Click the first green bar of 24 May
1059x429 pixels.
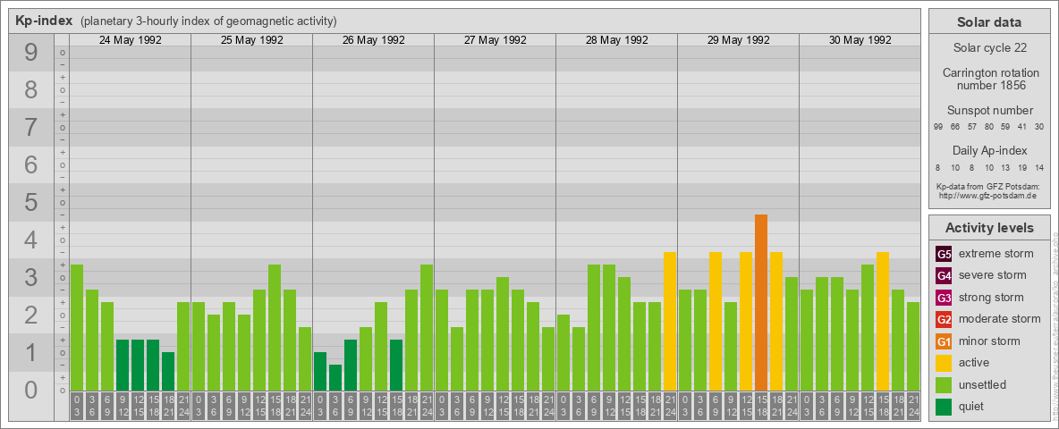pyautogui.click(x=77, y=328)
